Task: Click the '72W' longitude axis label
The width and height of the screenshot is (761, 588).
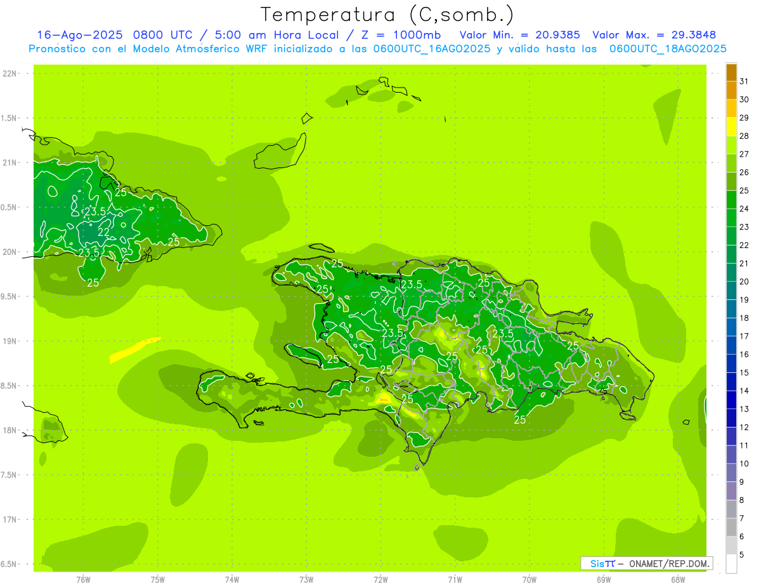Action: (380, 580)
